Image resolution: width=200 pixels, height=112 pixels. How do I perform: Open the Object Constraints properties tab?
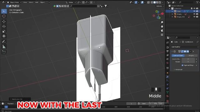pos(167,88)
